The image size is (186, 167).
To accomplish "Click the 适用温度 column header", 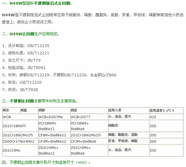I will click(166, 110).
